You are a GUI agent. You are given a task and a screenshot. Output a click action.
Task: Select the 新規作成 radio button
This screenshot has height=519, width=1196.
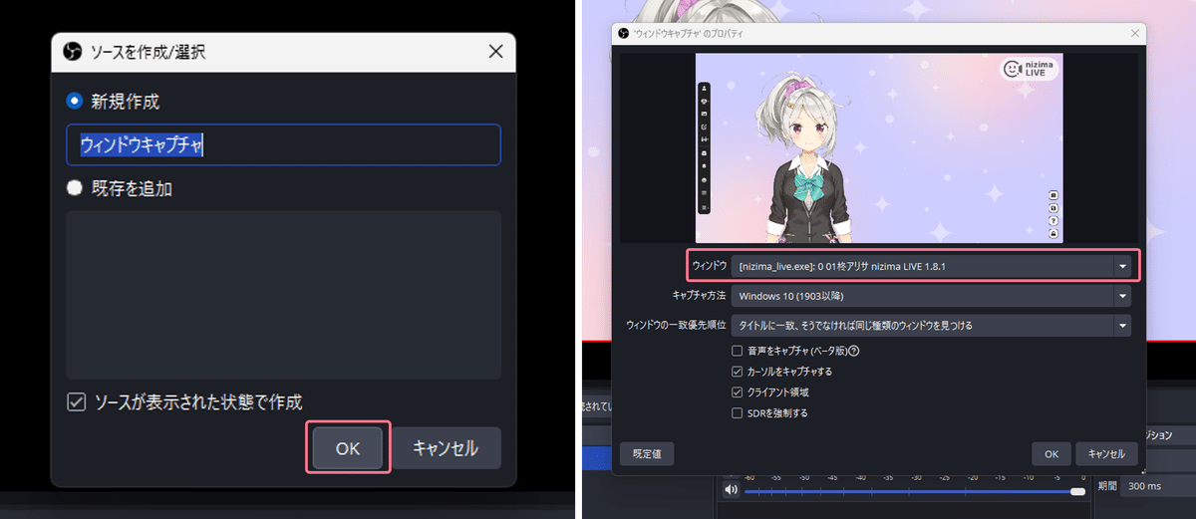coord(75,101)
